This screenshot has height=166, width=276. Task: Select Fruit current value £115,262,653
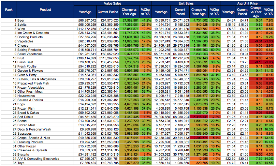coord(108,58)
